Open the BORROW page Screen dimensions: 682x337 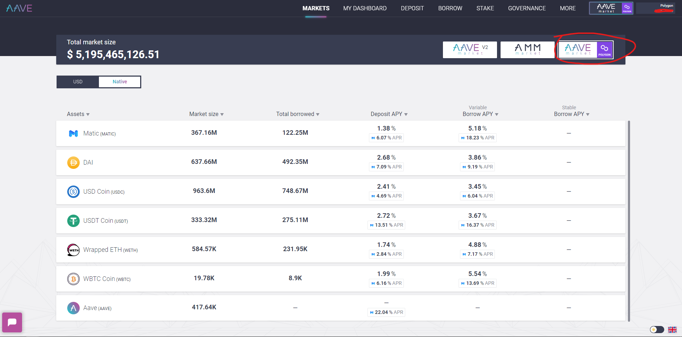click(450, 8)
